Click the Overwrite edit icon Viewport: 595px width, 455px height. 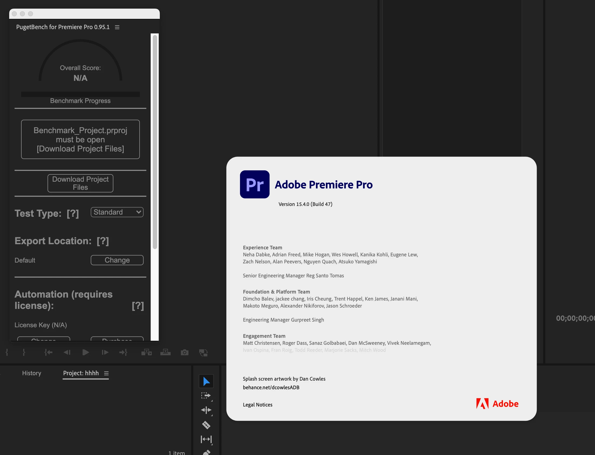click(165, 352)
